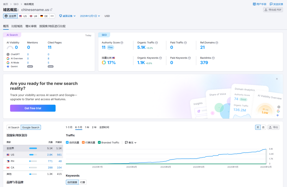
Task: Click the 发送反馈 feedback icon
Action: (271, 4)
